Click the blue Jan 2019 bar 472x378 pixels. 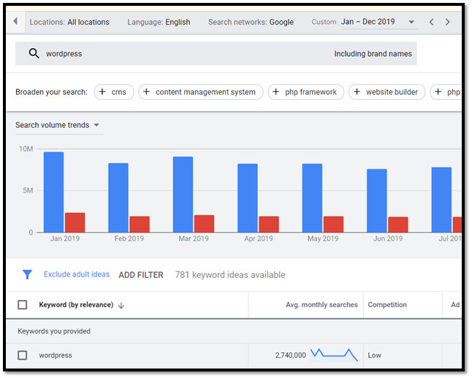click(x=53, y=192)
